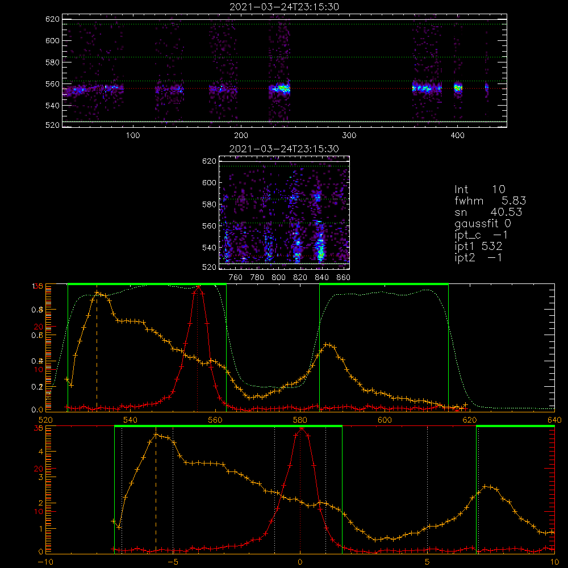Click x-axis label 5 of the bottom line plot

[x=428, y=562]
